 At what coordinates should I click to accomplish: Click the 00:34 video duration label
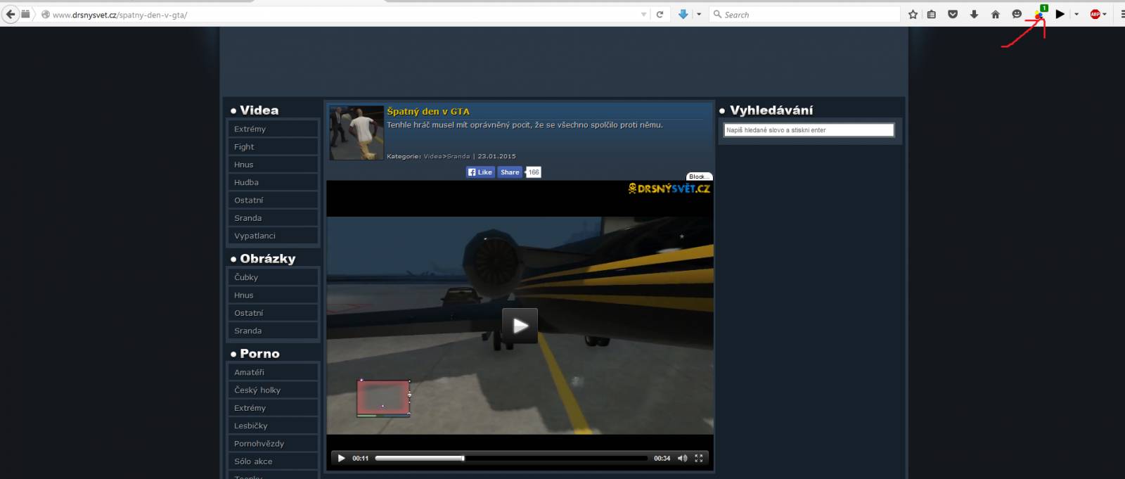662,458
